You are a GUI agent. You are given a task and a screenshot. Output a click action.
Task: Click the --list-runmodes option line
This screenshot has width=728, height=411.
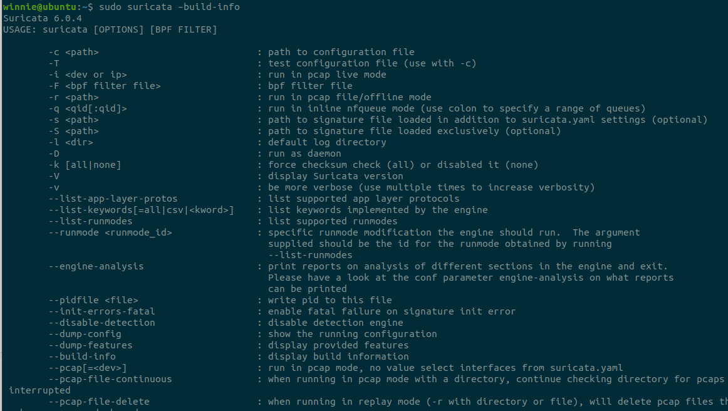click(91, 221)
